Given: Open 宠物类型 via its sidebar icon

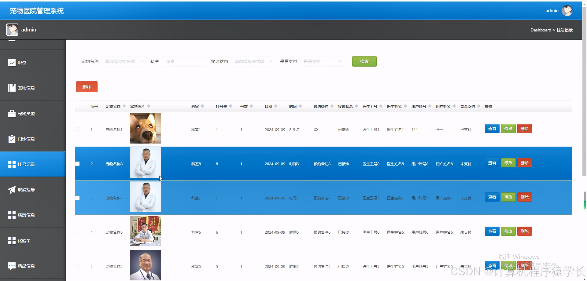Looking at the screenshot, I should (12, 113).
